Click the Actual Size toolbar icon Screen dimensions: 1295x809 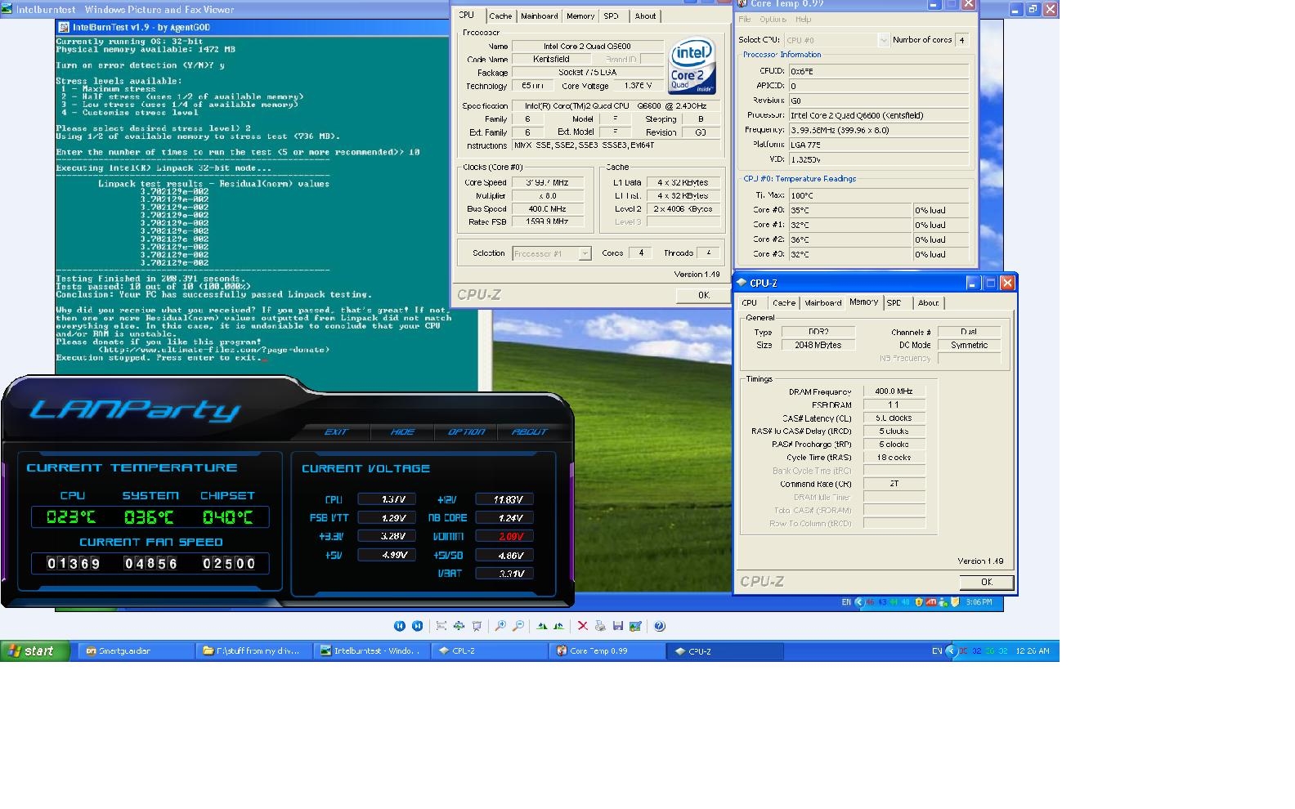coord(459,626)
